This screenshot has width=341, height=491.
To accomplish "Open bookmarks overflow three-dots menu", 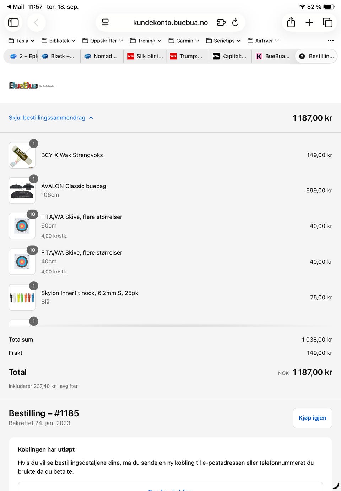I will (x=331, y=41).
